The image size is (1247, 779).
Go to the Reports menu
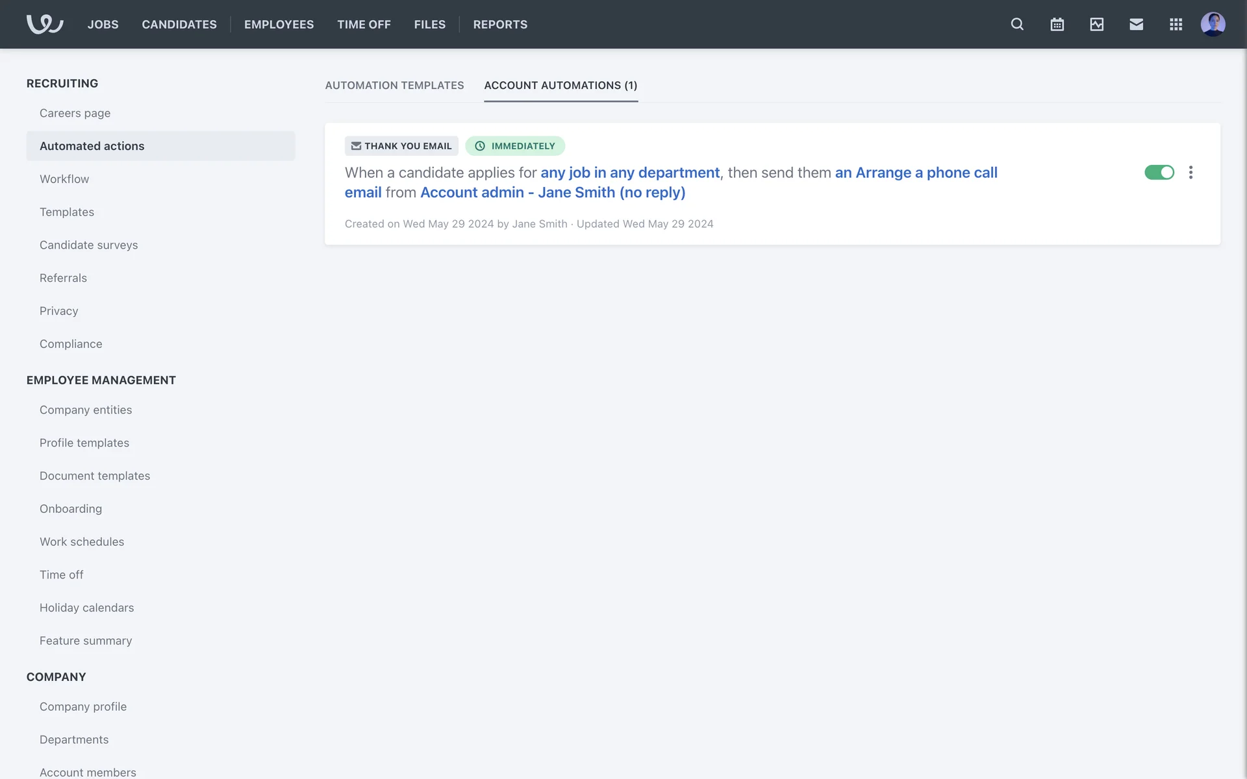pos(500,24)
